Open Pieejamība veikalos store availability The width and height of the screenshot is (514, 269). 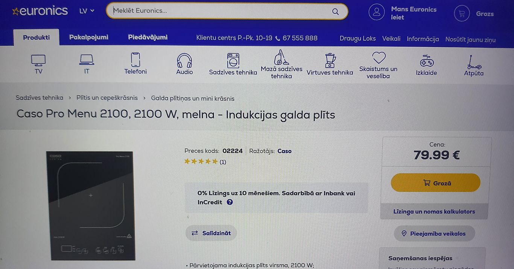(435, 234)
